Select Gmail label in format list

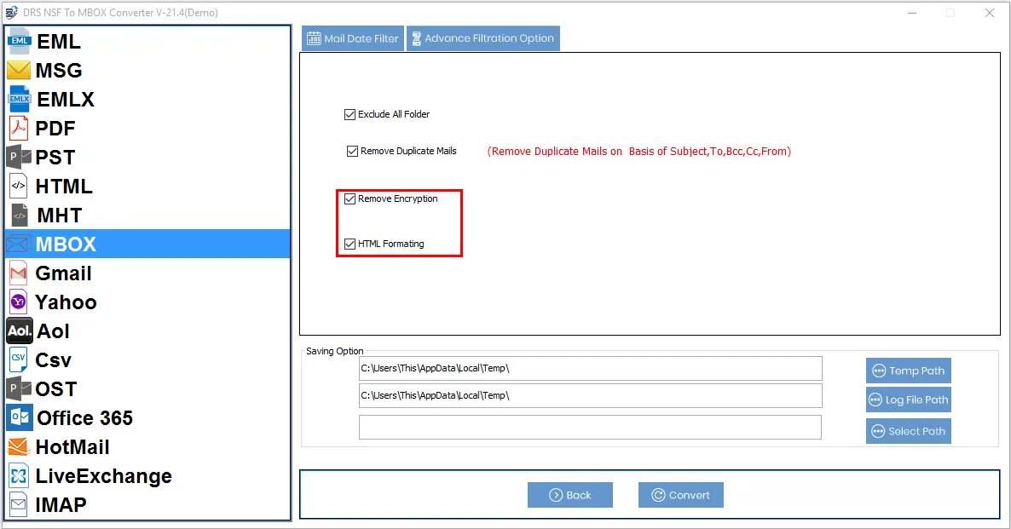[63, 273]
